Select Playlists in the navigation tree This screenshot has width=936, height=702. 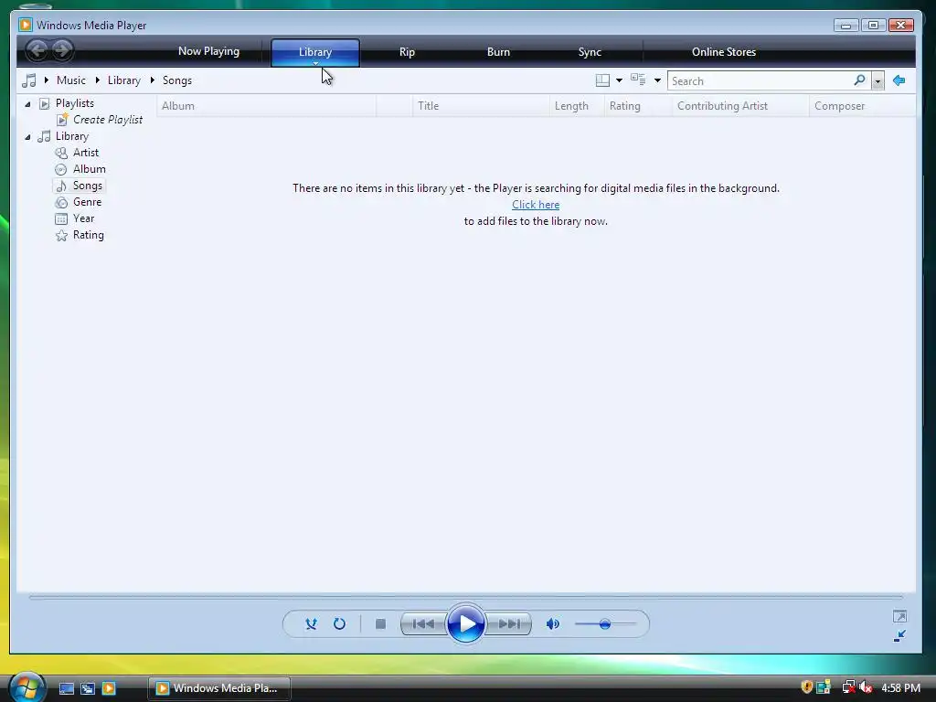75,103
